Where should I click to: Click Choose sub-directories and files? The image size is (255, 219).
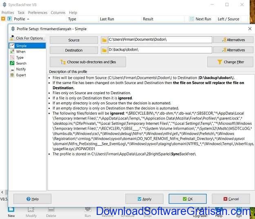tap(88, 62)
